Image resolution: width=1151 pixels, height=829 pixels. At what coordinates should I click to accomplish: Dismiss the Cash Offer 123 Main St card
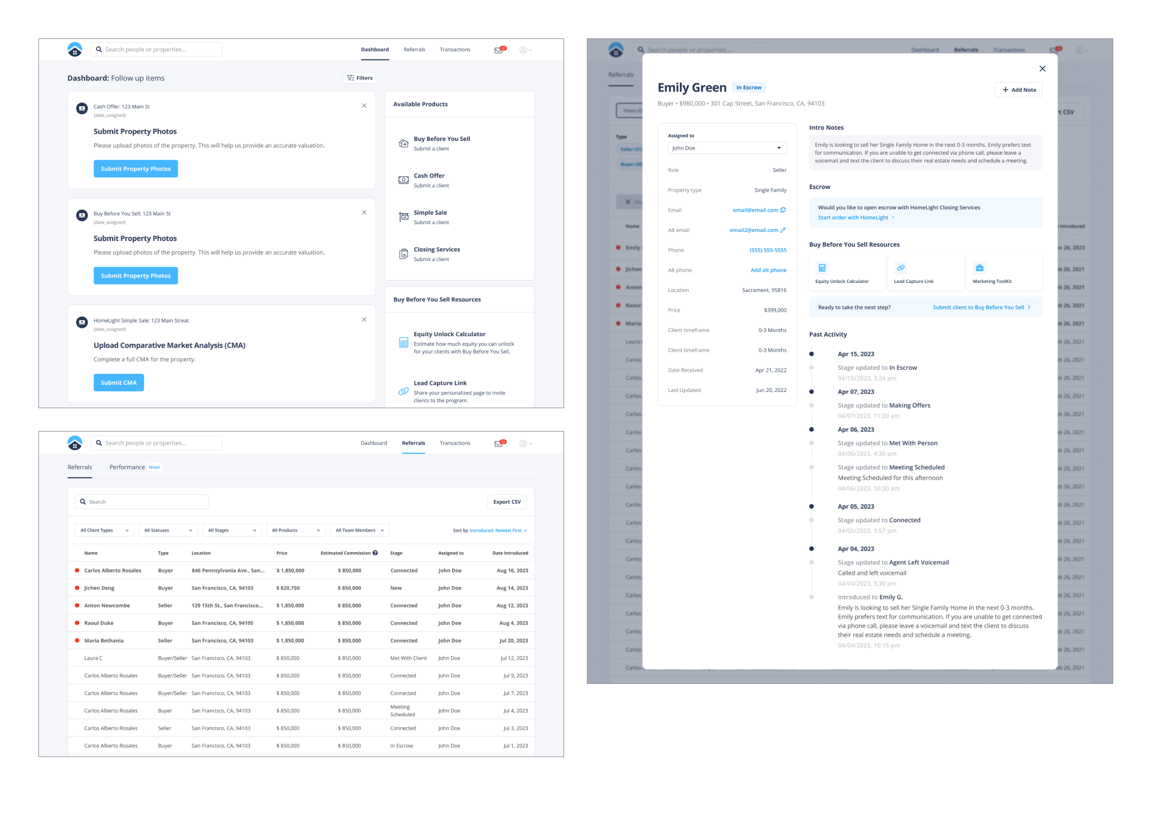364,105
